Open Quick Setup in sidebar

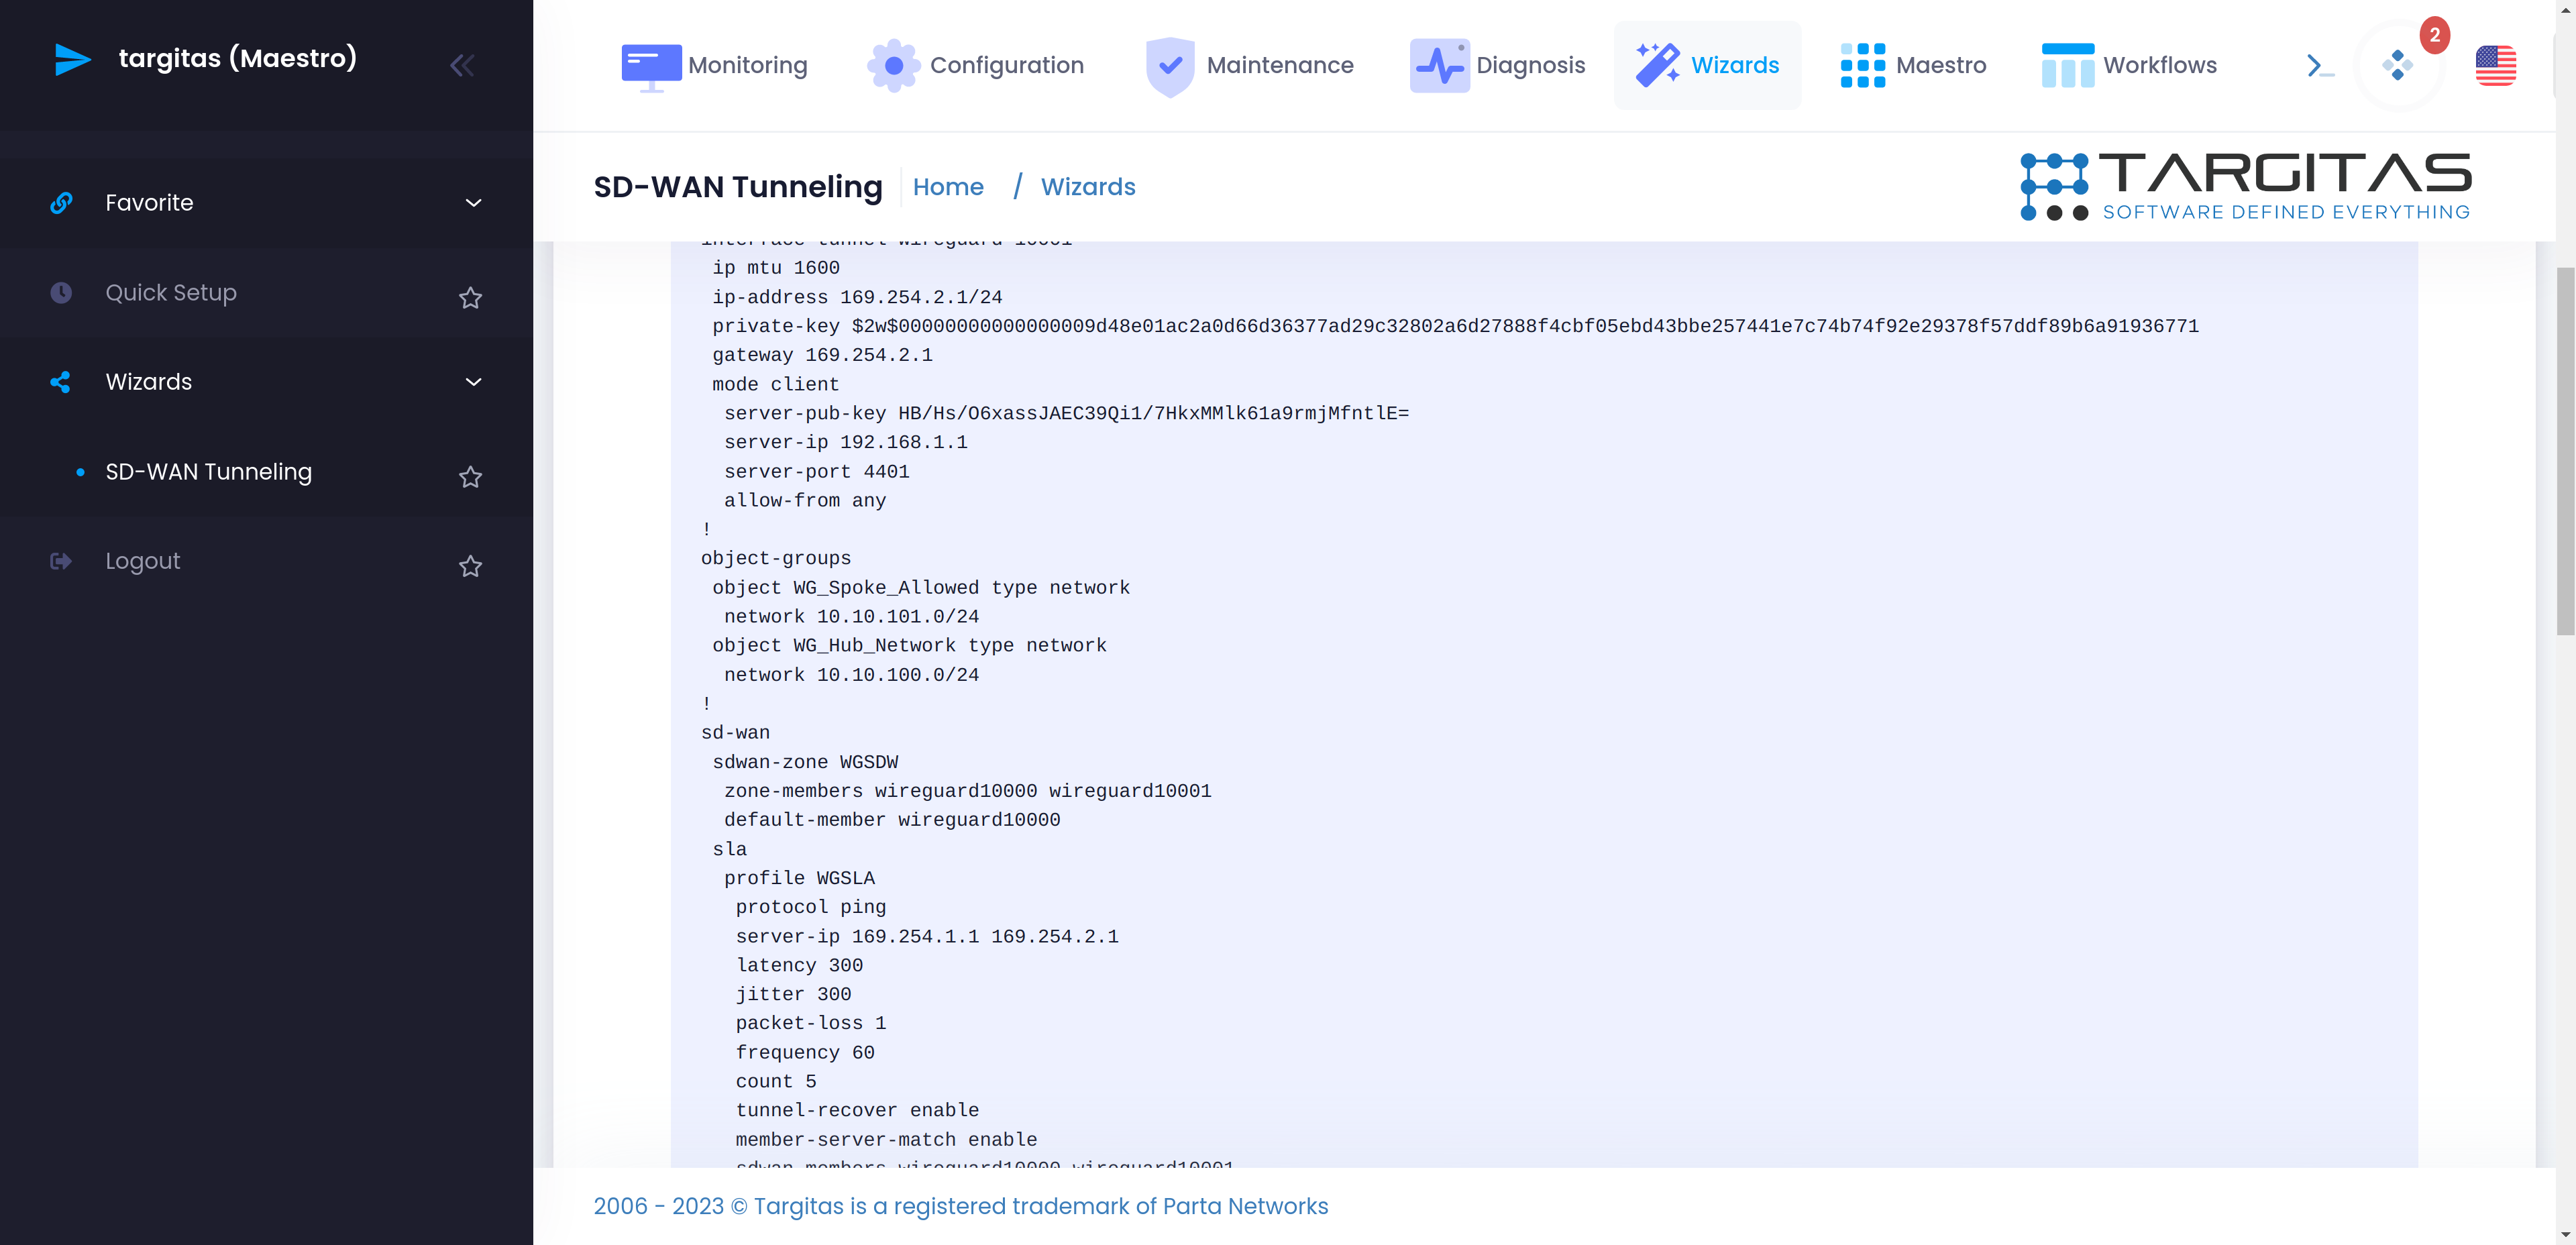[x=171, y=293]
